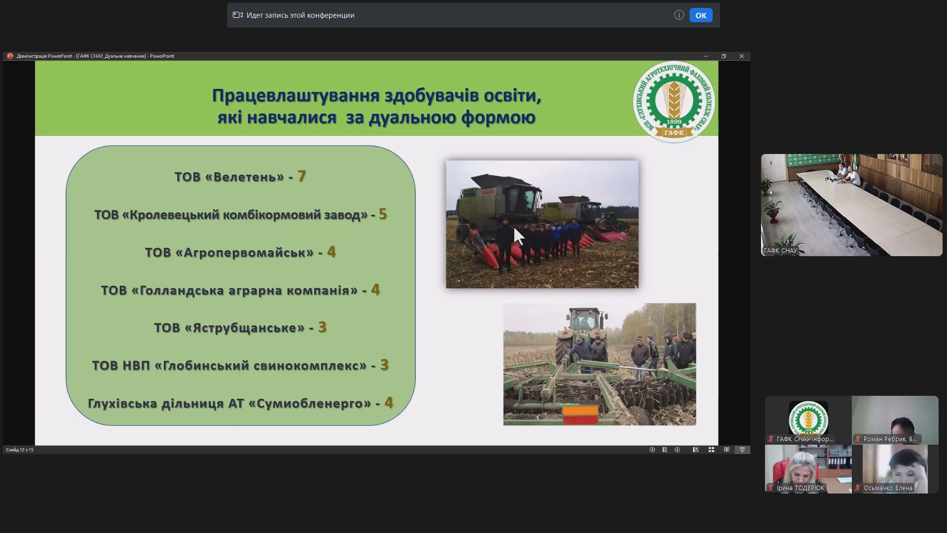Click the 'Слайд 12 з 15' status indicator
Screen dimensions: 947x533
20,450
